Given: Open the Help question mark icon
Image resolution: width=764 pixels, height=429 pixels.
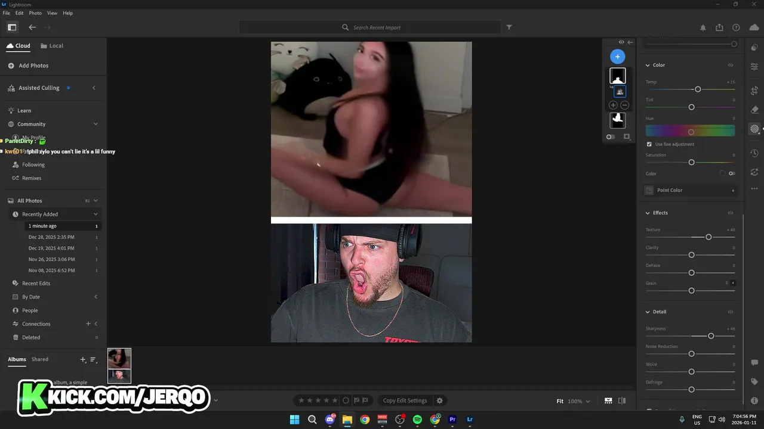Looking at the screenshot, I should click(736, 27).
